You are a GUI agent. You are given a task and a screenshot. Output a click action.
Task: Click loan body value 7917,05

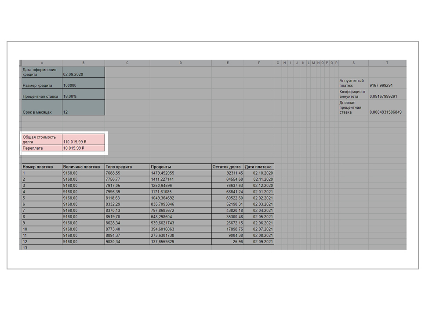(x=127, y=185)
